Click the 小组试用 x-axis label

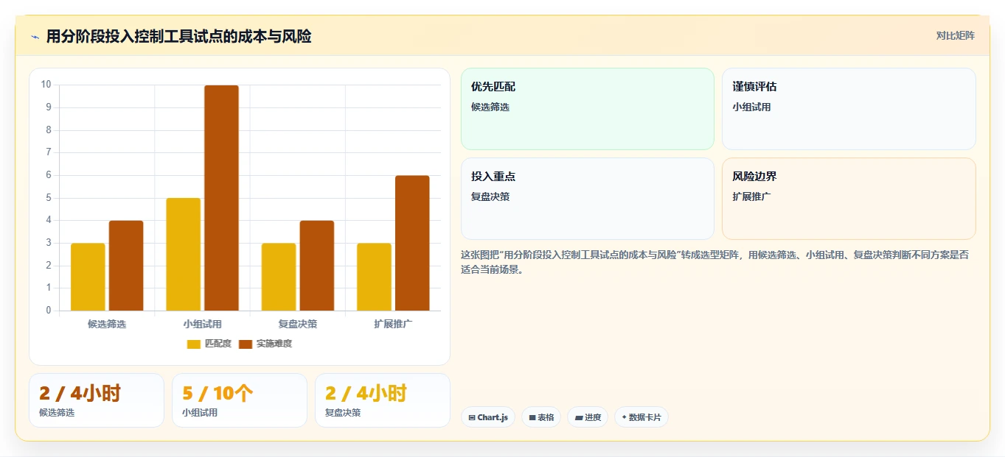tap(203, 324)
